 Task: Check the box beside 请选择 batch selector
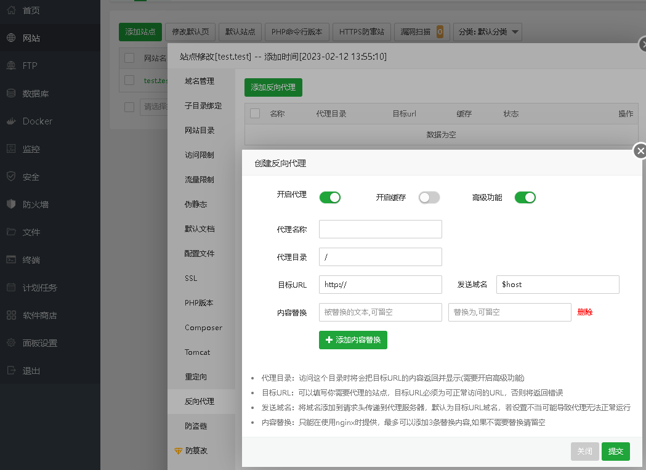(x=129, y=107)
